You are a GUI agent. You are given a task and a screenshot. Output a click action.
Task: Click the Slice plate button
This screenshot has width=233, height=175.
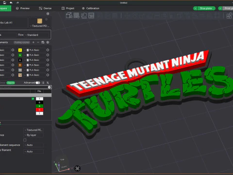[206, 8]
